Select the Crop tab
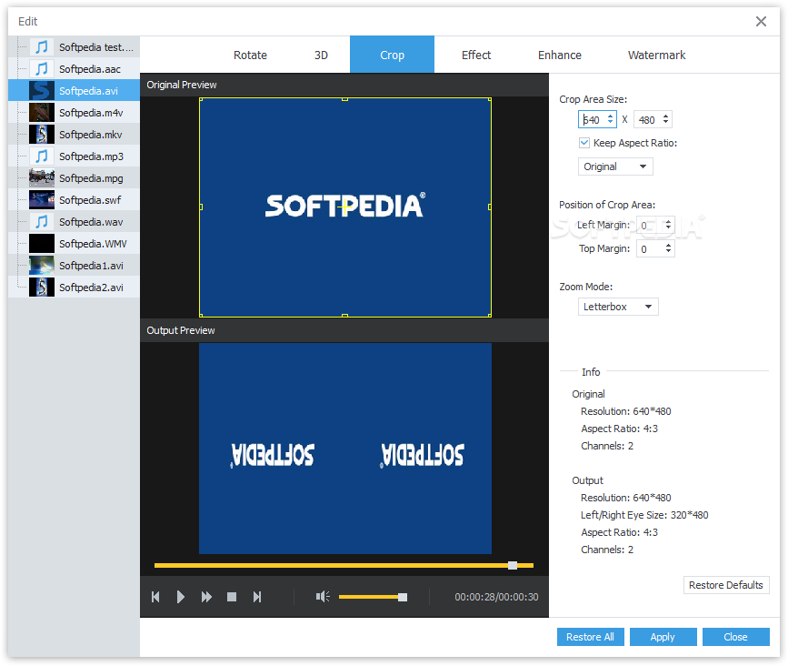This screenshot has height=666, width=788. (392, 55)
